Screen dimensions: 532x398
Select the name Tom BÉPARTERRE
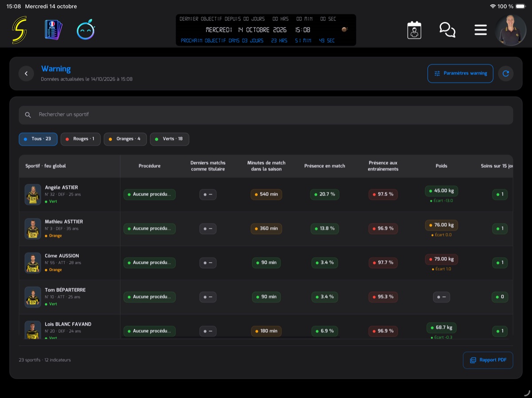[65, 290]
